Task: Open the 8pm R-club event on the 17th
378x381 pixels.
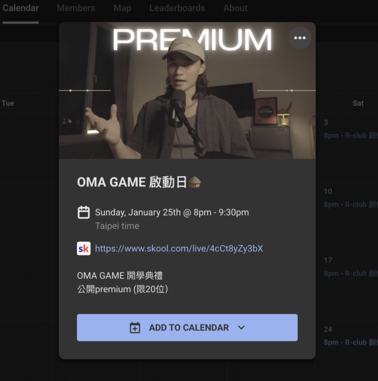Action: pos(351,274)
